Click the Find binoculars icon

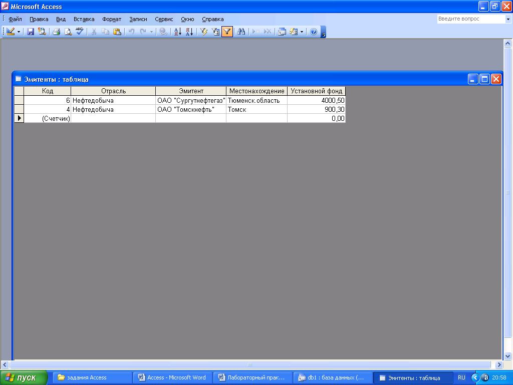[241, 32]
